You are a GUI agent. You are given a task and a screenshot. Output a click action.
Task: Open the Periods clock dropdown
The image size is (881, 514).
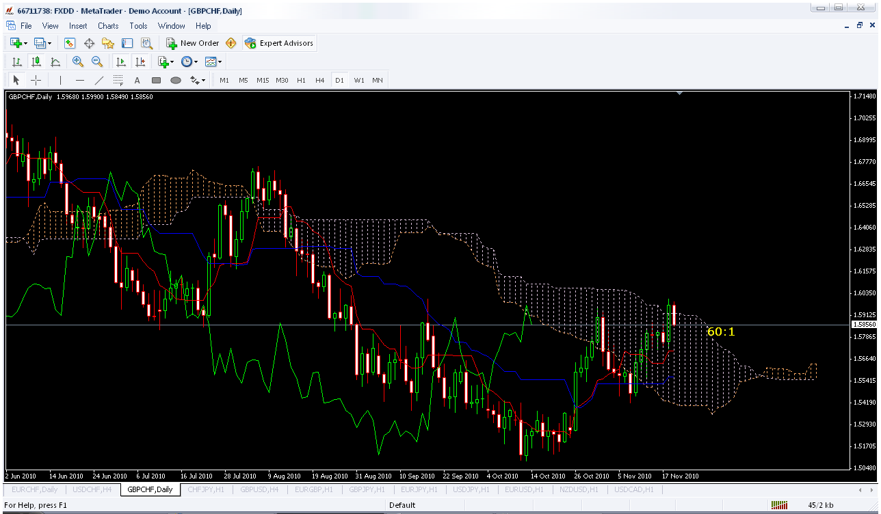pyautogui.click(x=189, y=62)
